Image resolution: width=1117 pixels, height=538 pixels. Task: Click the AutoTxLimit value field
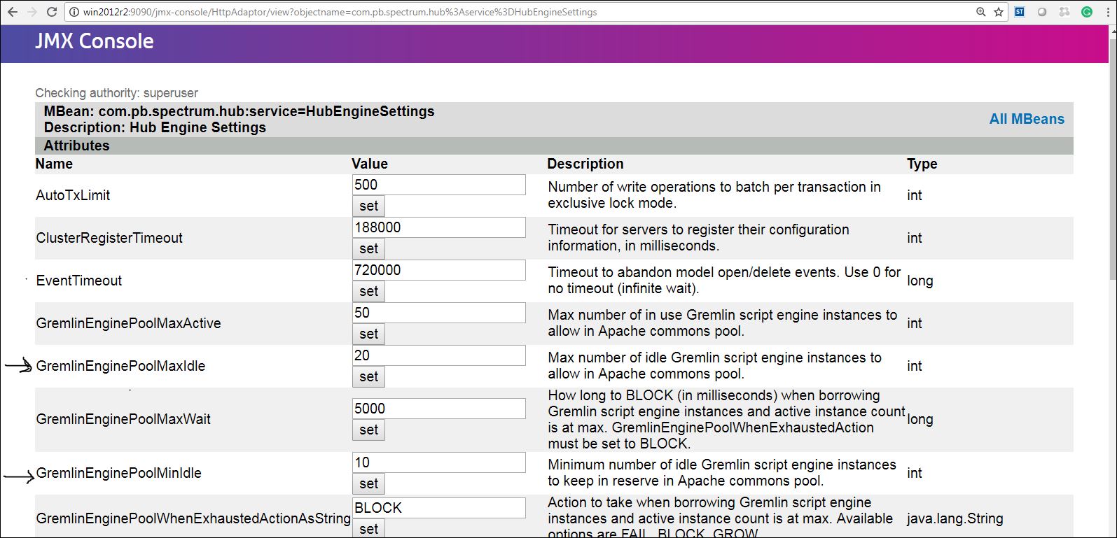pos(438,185)
